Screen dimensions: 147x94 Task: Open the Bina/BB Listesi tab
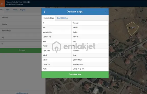63,18
